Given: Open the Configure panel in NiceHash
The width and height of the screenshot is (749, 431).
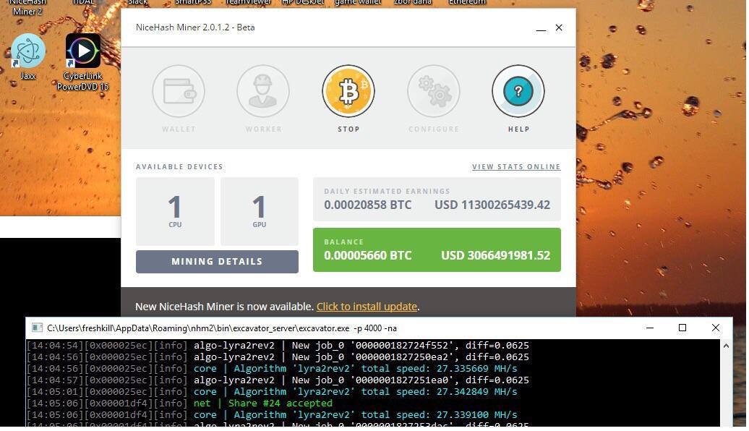Looking at the screenshot, I should 433,91.
